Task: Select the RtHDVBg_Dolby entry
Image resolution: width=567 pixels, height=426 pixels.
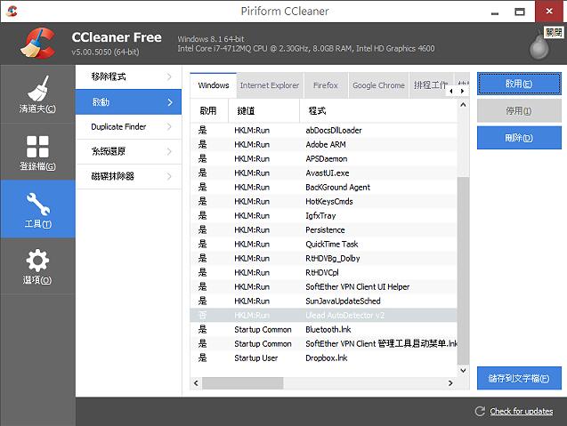Action: pos(324,258)
